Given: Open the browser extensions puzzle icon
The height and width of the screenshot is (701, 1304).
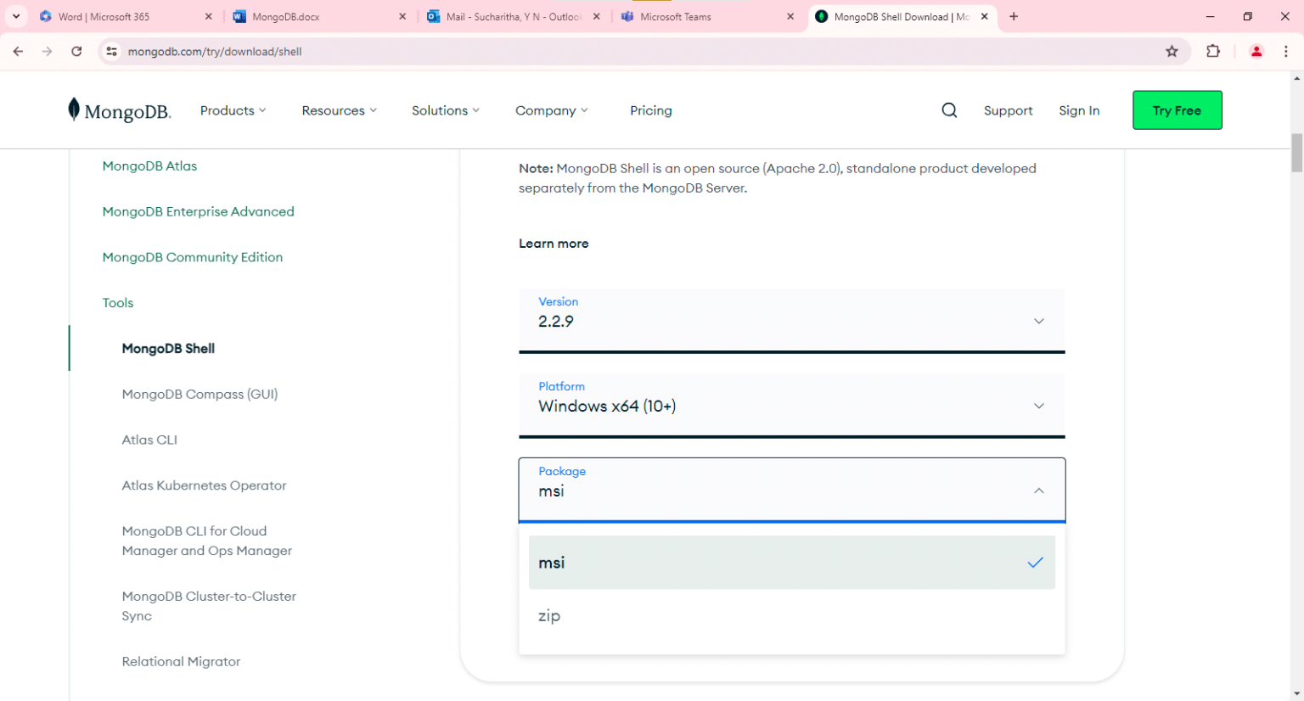Looking at the screenshot, I should [x=1213, y=51].
